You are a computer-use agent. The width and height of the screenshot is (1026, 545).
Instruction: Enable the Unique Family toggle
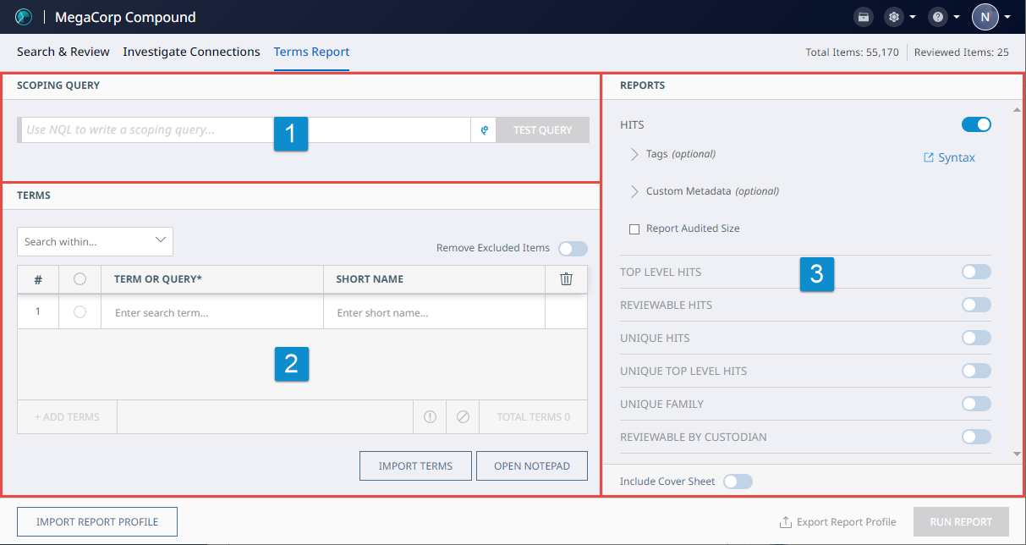976,404
